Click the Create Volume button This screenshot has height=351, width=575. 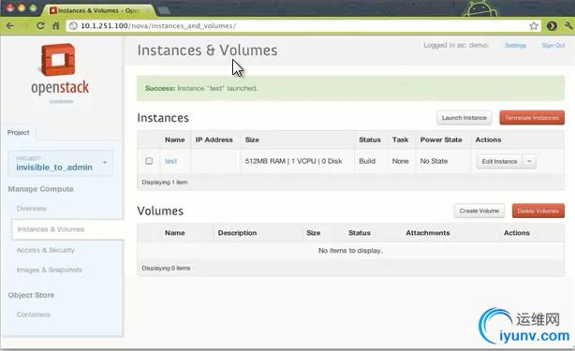pos(479,211)
